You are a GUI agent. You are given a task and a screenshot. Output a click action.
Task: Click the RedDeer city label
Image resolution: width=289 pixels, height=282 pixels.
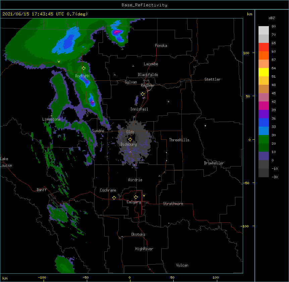point(148,85)
